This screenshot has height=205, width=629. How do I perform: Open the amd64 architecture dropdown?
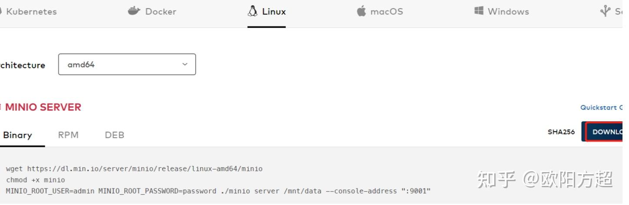click(127, 65)
